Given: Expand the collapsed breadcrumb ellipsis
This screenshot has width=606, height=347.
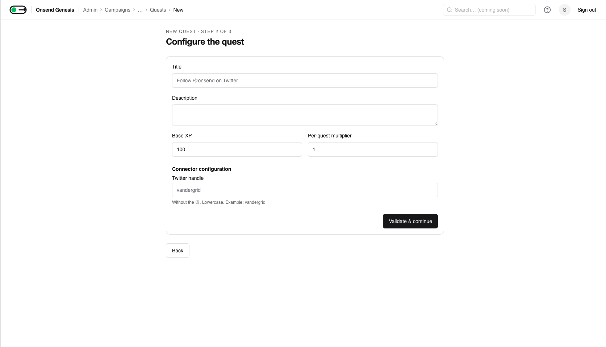Looking at the screenshot, I should (x=140, y=10).
